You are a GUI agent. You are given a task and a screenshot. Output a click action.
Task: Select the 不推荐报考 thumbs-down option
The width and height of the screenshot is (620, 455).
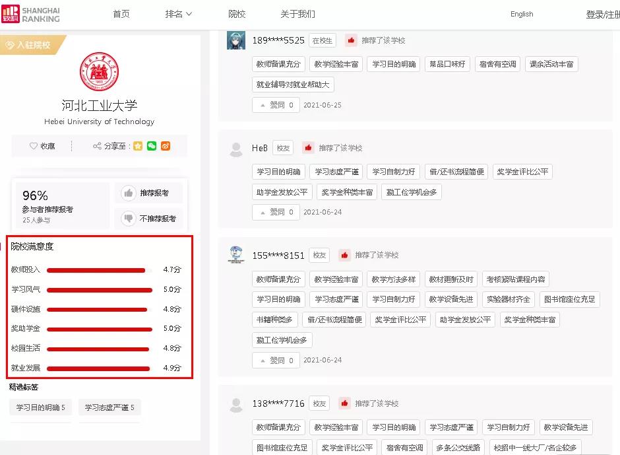tap(148, 219)
